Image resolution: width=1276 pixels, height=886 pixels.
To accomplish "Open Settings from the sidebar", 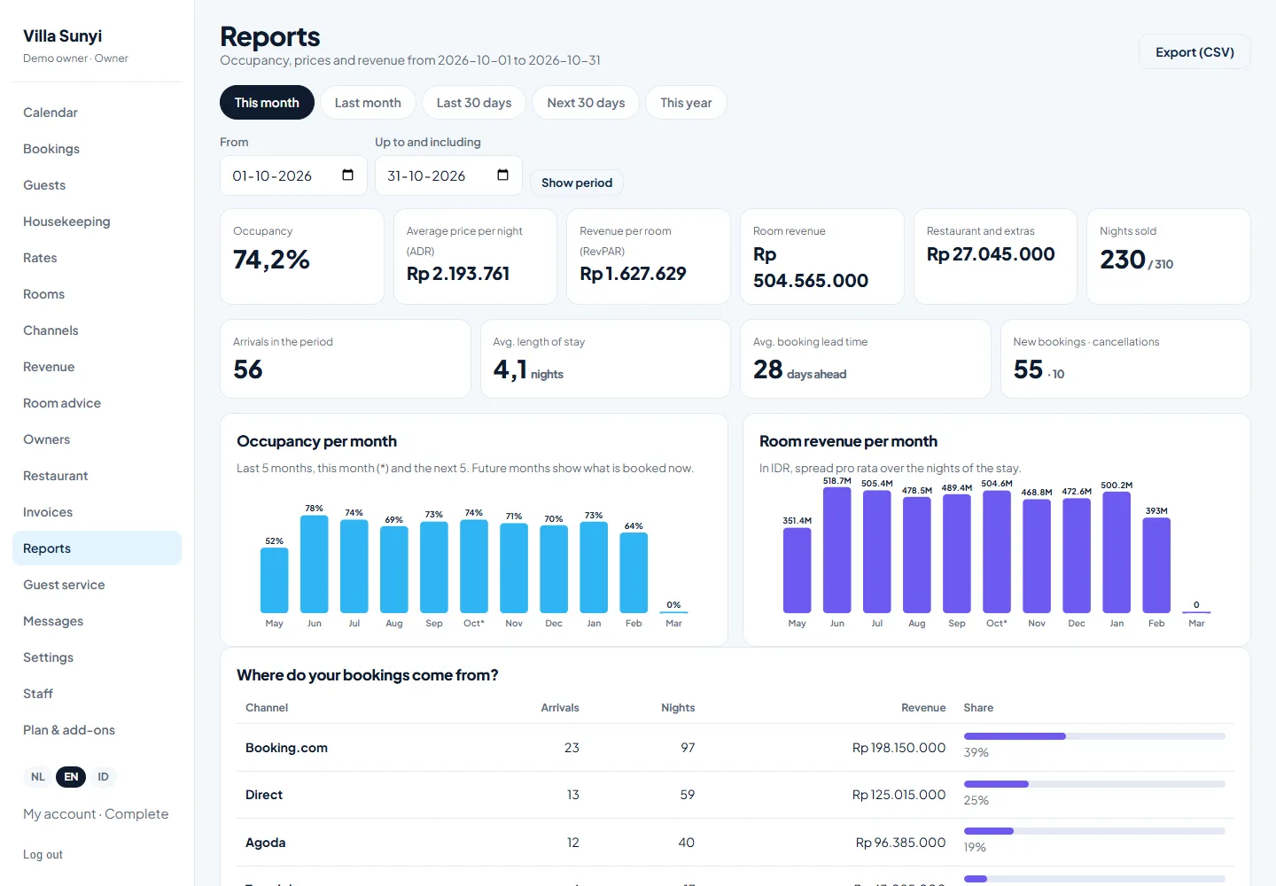I will pos(97,657).
